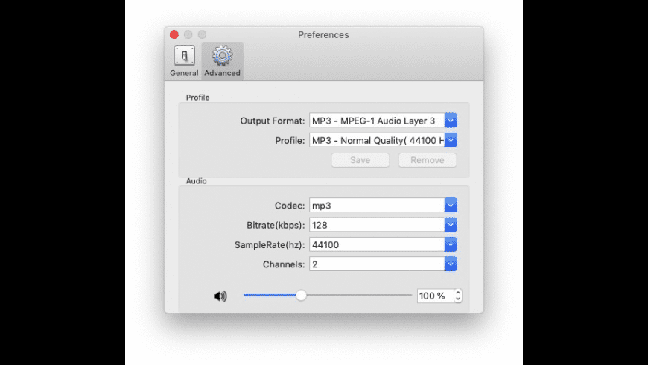
Task: Expand the Codec dropdown
Action: (x=451, y=205)
